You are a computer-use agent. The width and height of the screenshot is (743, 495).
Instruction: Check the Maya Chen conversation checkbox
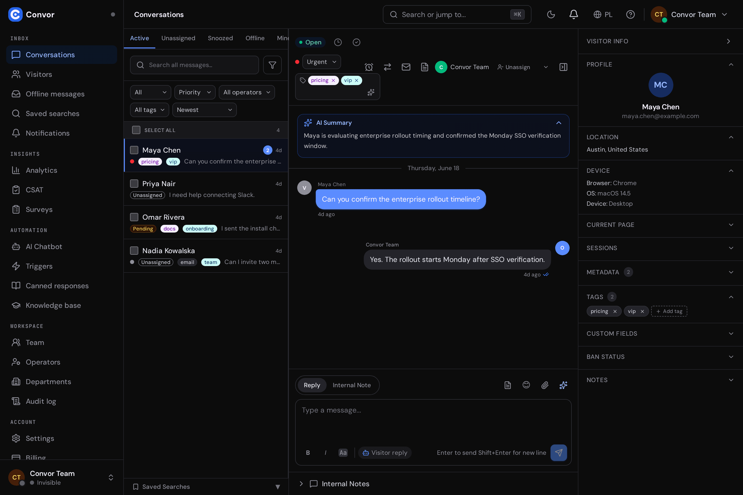click(134, 150)
